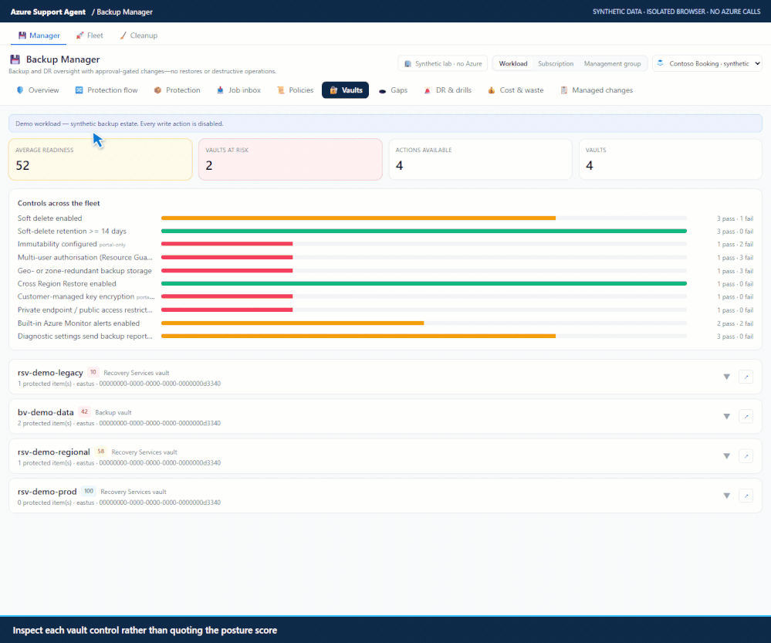Open the Fleet tab
The image size is (771, 643).
point(90,36)
